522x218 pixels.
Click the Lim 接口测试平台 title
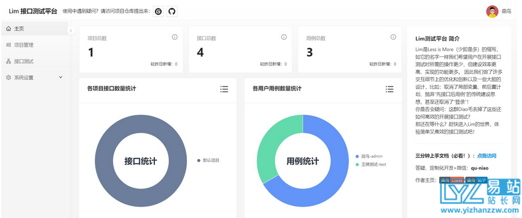33,11
